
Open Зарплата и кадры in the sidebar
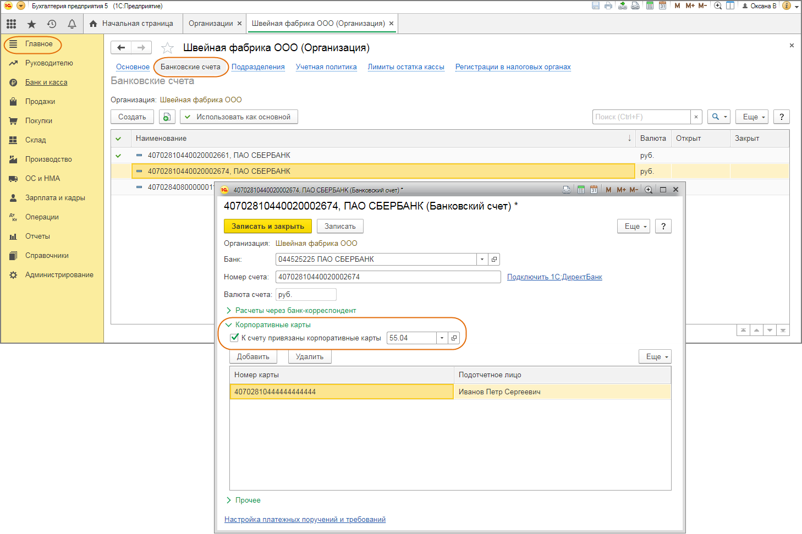55,198
